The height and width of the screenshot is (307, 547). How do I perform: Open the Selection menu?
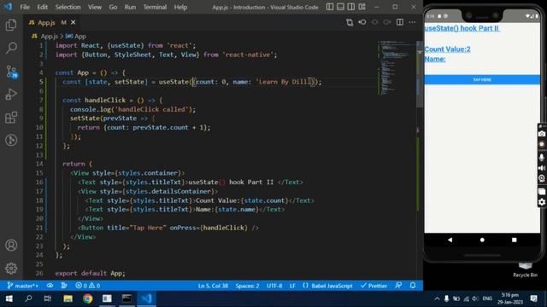[x=68, y=7]
